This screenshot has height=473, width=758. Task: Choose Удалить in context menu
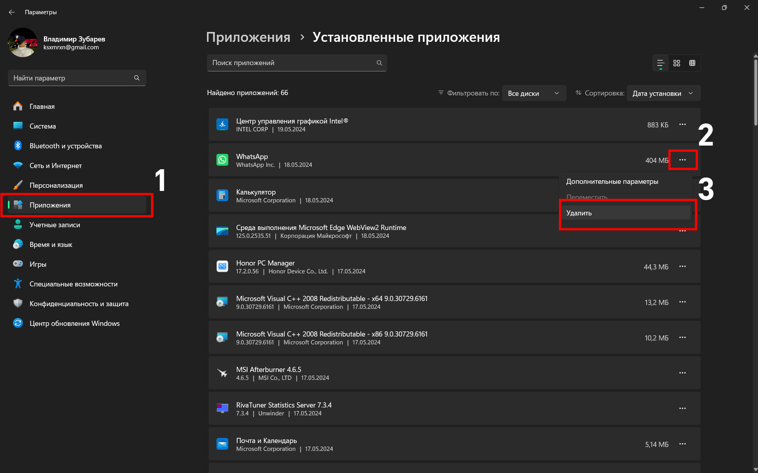[x=626, y=213]
